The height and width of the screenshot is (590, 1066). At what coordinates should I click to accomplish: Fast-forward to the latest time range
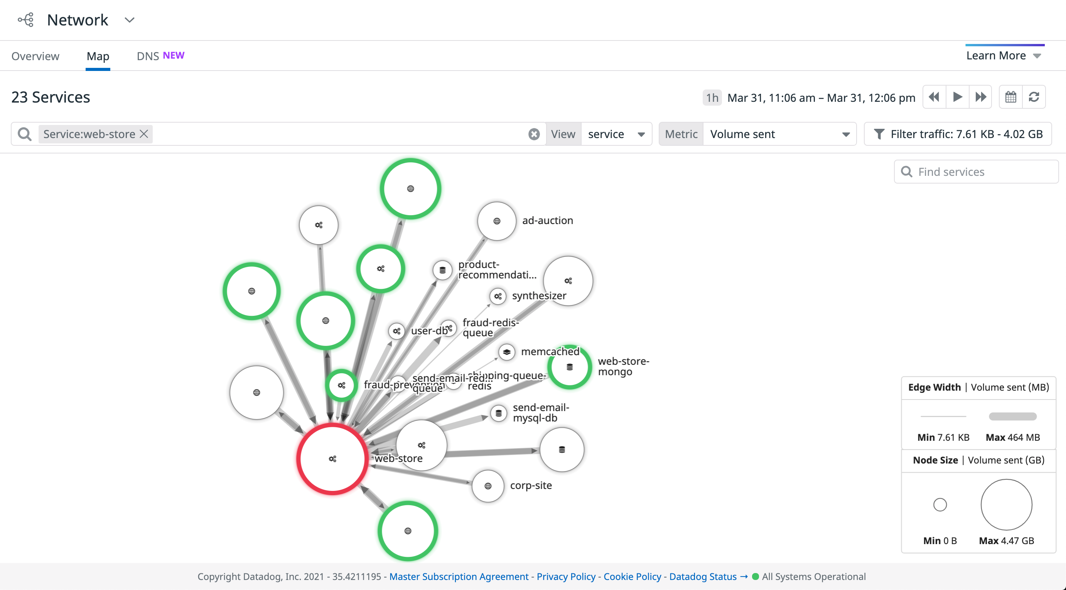[x=981, y=97]
